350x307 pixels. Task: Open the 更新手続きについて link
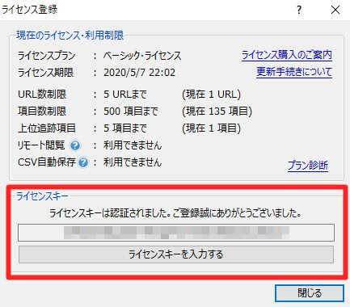[294, 72]
